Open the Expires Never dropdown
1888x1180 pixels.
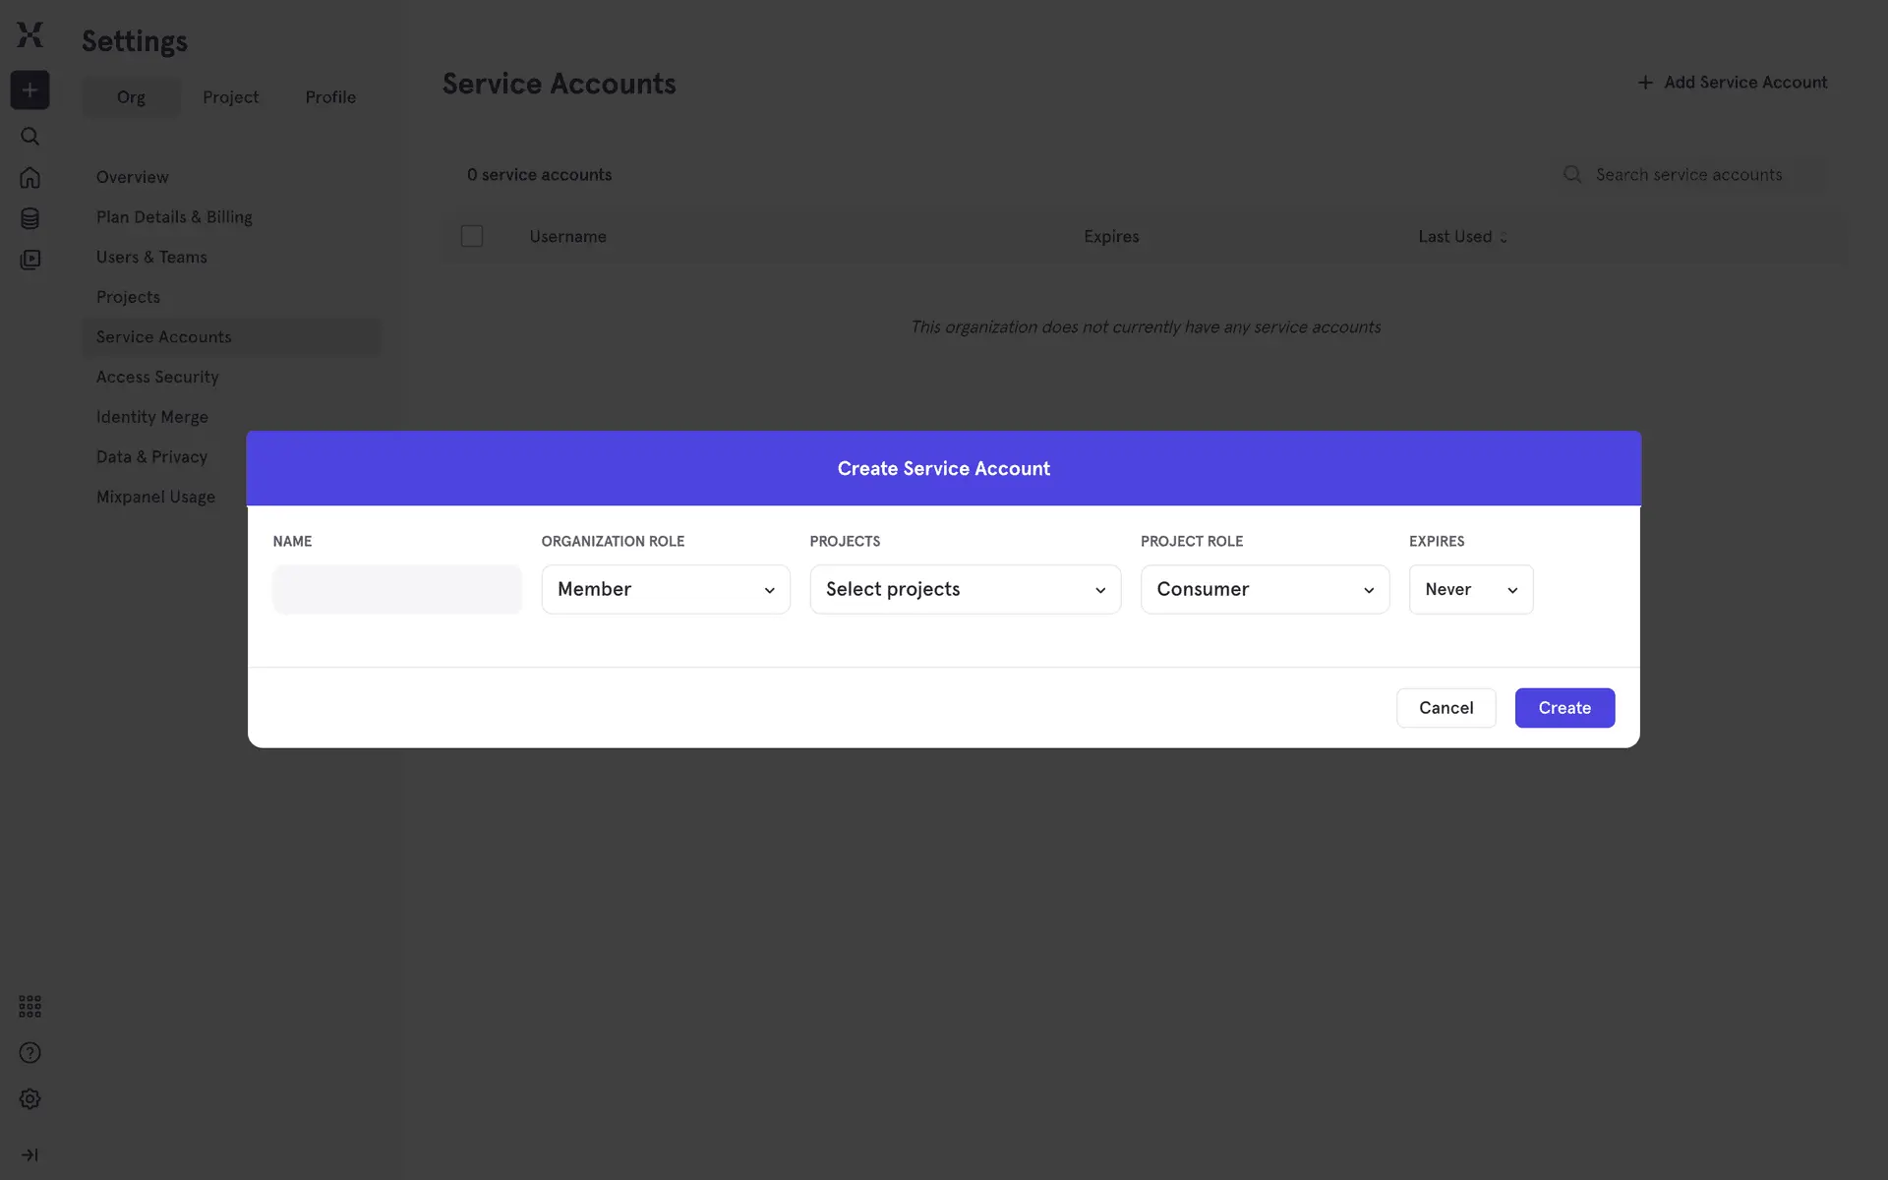pos(1470,589)
